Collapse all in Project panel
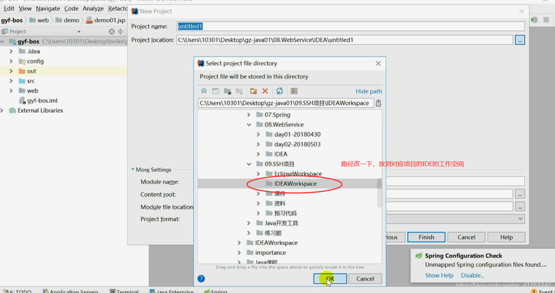Screen dimensions: 555x293 (x=120, y=32)
